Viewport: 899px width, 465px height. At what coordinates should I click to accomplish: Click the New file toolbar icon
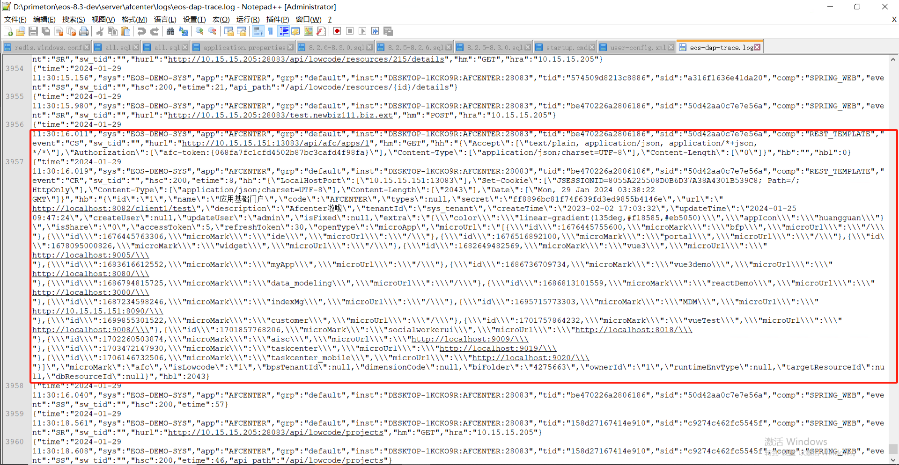coord(8,31)
